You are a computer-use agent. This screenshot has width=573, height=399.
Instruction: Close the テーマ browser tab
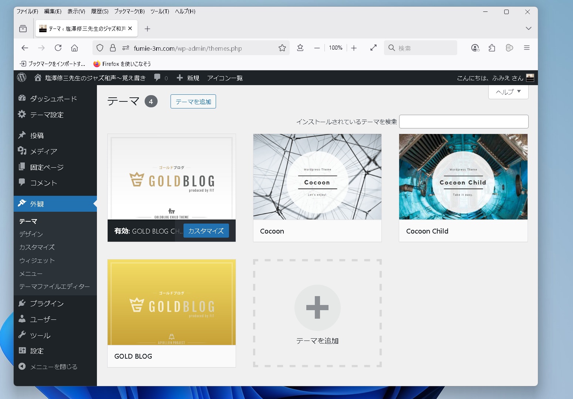(x=130, y=28)
